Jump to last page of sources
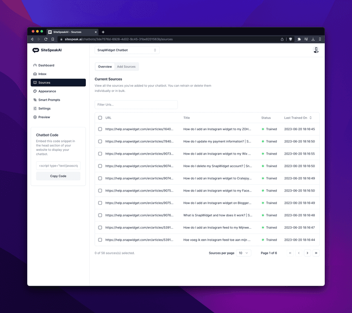 (x=316, y=253)
